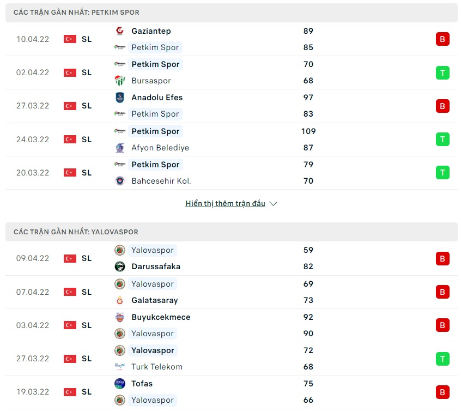Screen dimensions: 461x412
Task: Click the Hiển thị thêm trận đấu link
Action: coord(225,204)
